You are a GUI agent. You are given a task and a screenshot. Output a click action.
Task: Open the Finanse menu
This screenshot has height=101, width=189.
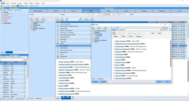pyautogui.click(x=20, y=3)
